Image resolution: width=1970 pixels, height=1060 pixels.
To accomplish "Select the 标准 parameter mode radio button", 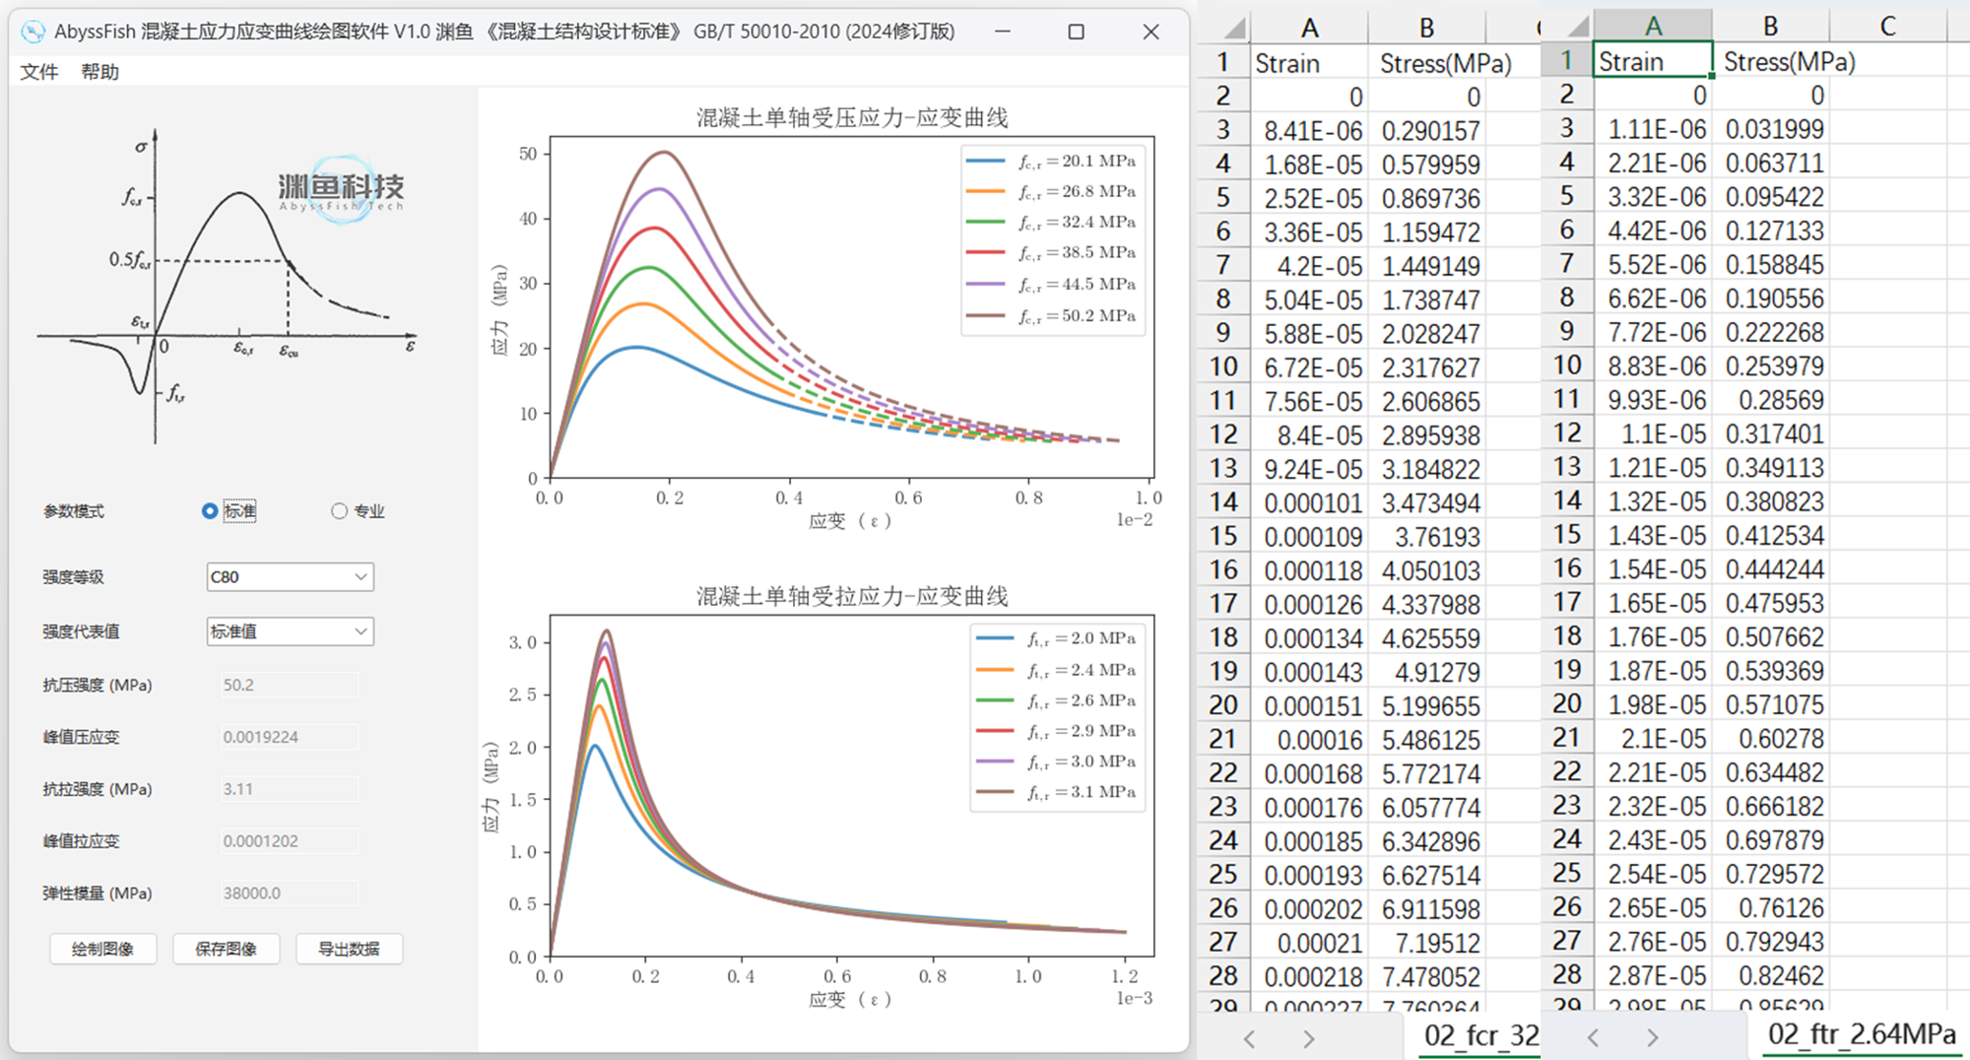I will tap(210, 511).
